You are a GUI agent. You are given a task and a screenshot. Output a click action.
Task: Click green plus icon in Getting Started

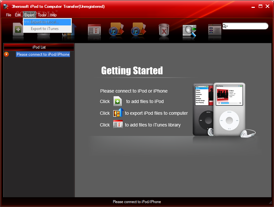point(117,101)
